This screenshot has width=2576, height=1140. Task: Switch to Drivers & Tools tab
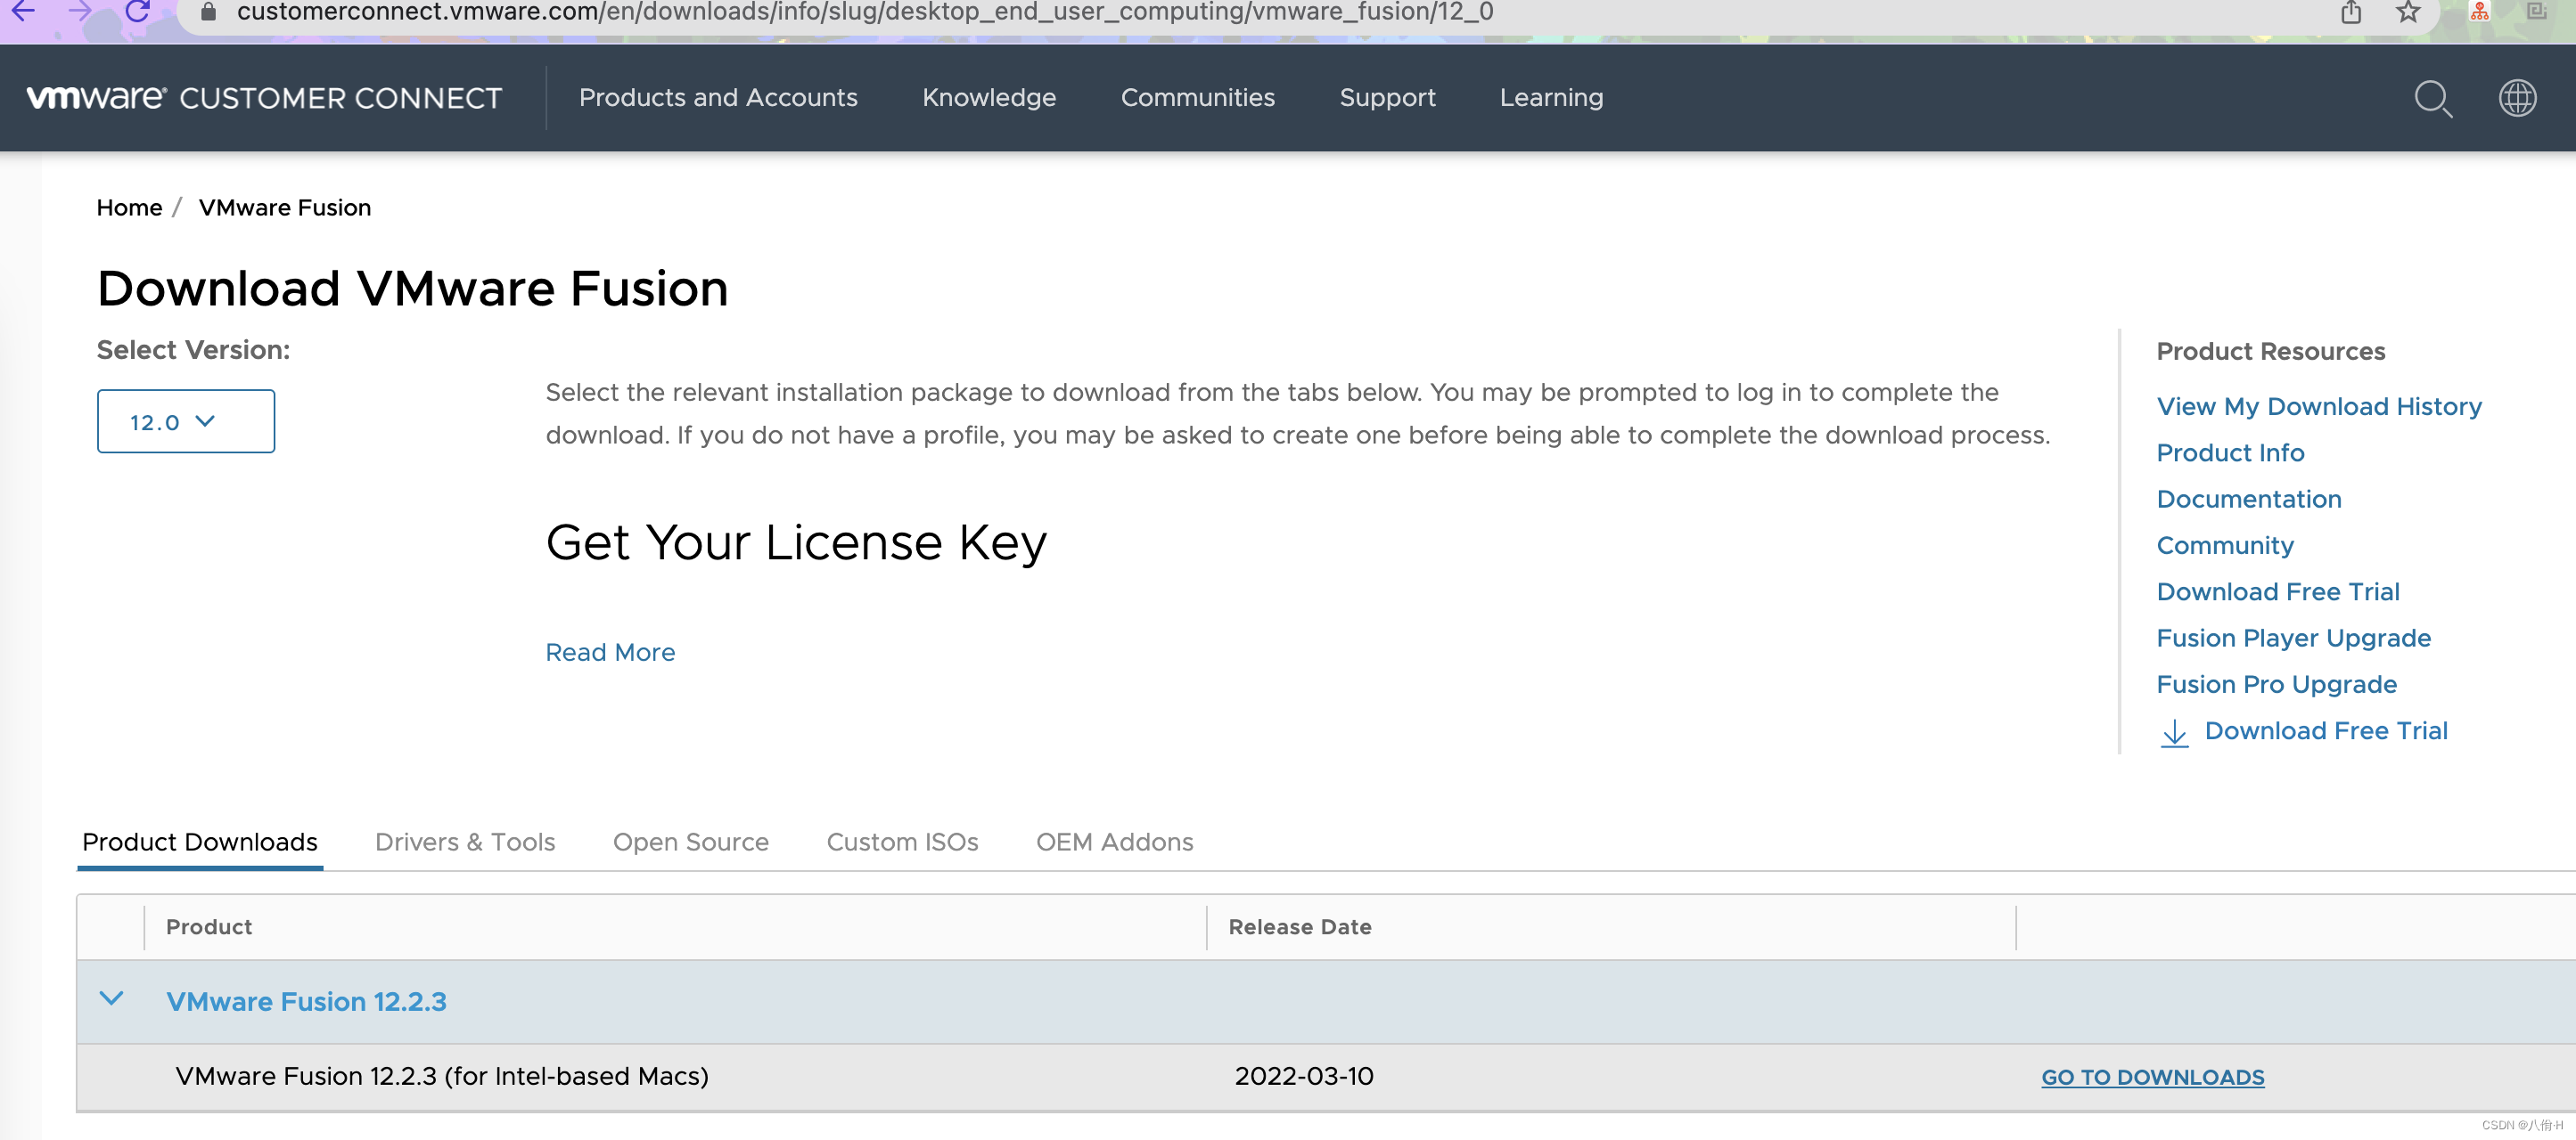click(465, 843)
